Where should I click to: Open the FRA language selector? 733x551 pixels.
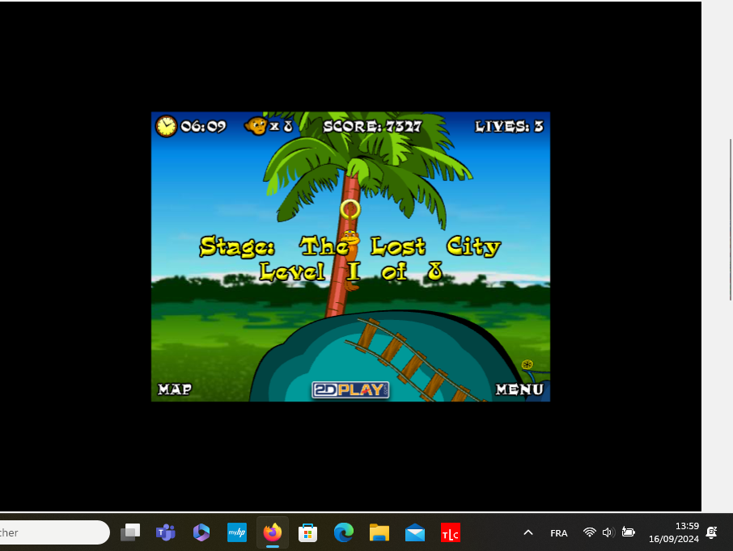[558, 532]
